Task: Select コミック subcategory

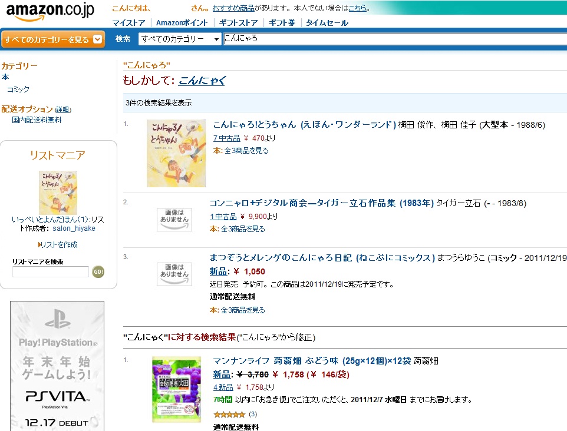Action: click(18, 89)
